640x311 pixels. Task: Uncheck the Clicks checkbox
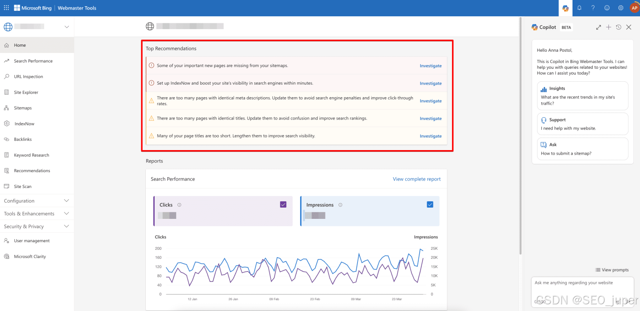click(283, 204)
